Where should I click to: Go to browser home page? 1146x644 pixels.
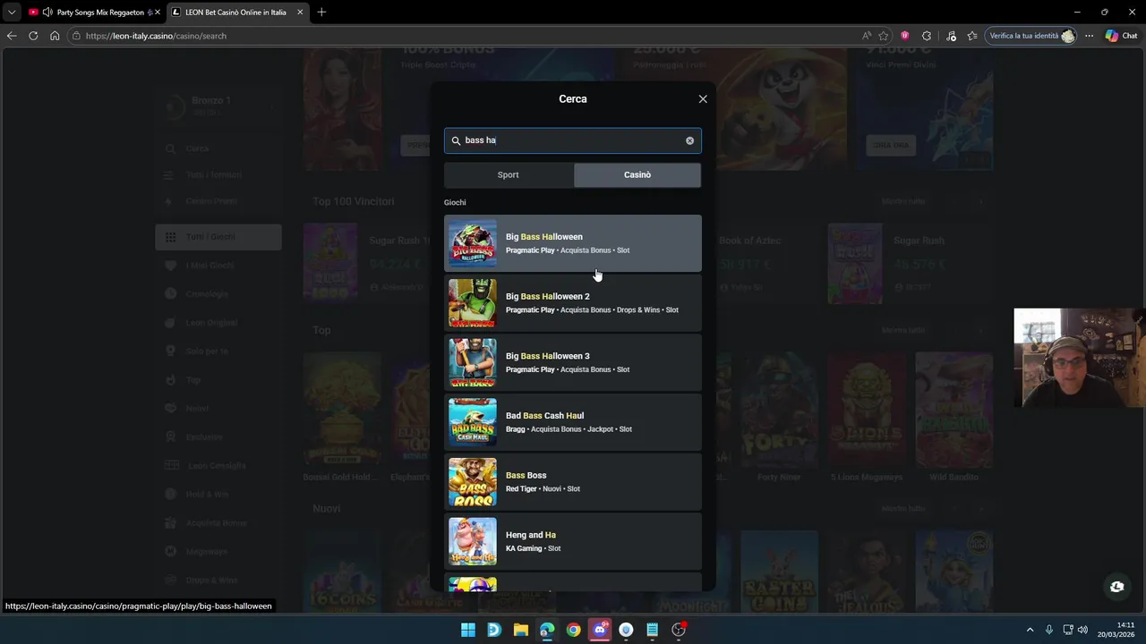click(x=55, y=36)
